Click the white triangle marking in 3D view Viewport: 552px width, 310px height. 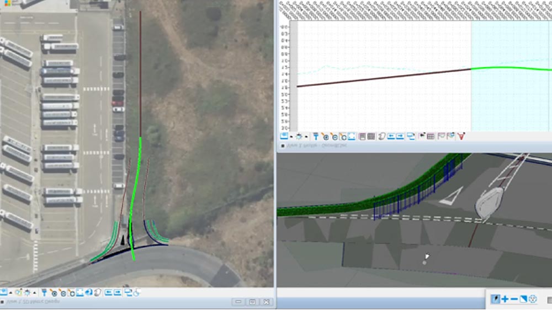pos(452,197)
